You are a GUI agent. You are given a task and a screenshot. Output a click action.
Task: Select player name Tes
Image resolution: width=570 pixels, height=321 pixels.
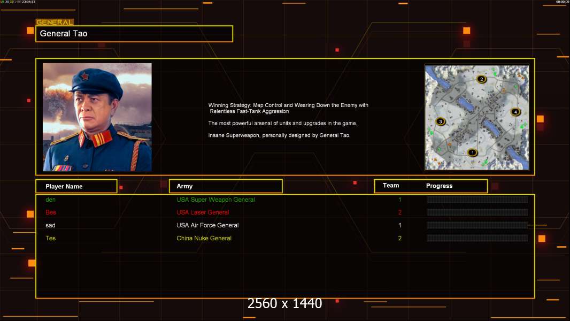(x=50, y=238)
